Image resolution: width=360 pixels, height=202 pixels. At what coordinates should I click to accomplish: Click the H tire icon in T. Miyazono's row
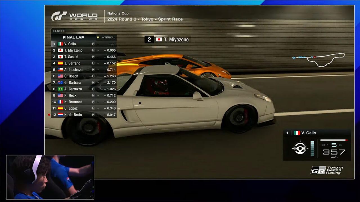tap(93, 50)
